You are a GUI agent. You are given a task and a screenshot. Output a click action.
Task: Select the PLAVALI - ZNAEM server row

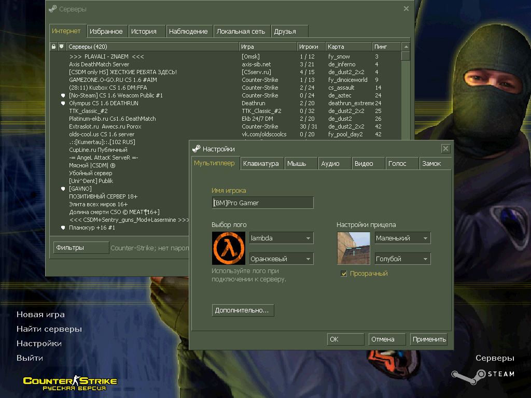click(226, 56)
